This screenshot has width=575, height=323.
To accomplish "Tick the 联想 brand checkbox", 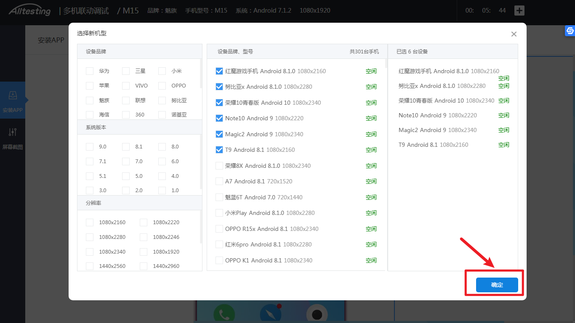I will click(126, 101).
